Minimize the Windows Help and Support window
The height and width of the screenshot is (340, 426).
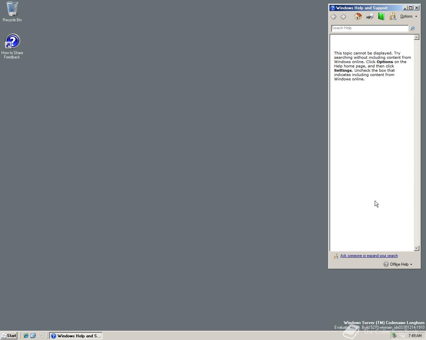tap(405, 8)
